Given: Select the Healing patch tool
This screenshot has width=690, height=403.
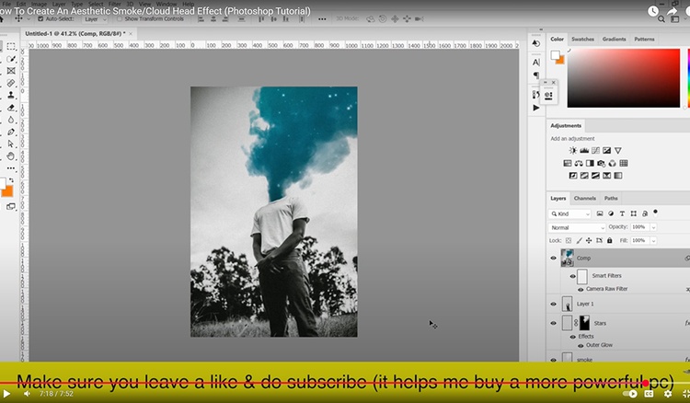Looking at the screenshot, I should pos(11,83).
